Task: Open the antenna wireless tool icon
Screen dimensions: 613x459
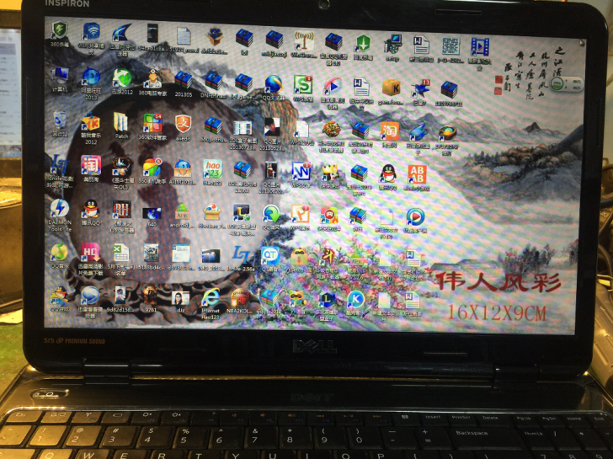Action: pyautogui.click(x=304, y=42)
